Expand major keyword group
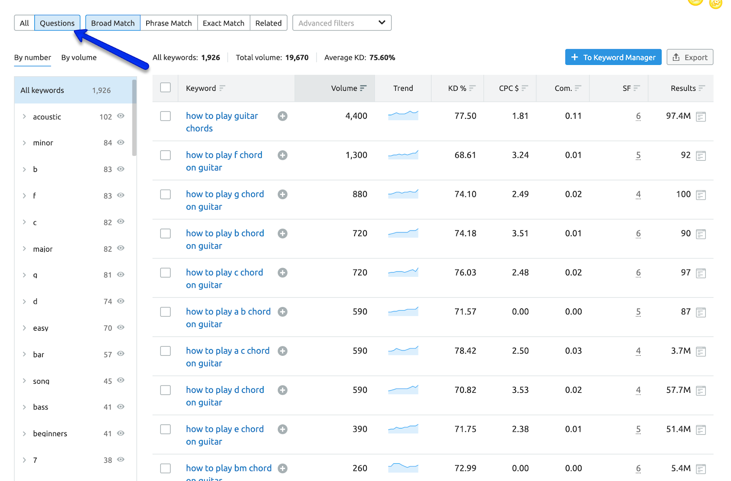 pyautogui.click(x=24, y=249)
